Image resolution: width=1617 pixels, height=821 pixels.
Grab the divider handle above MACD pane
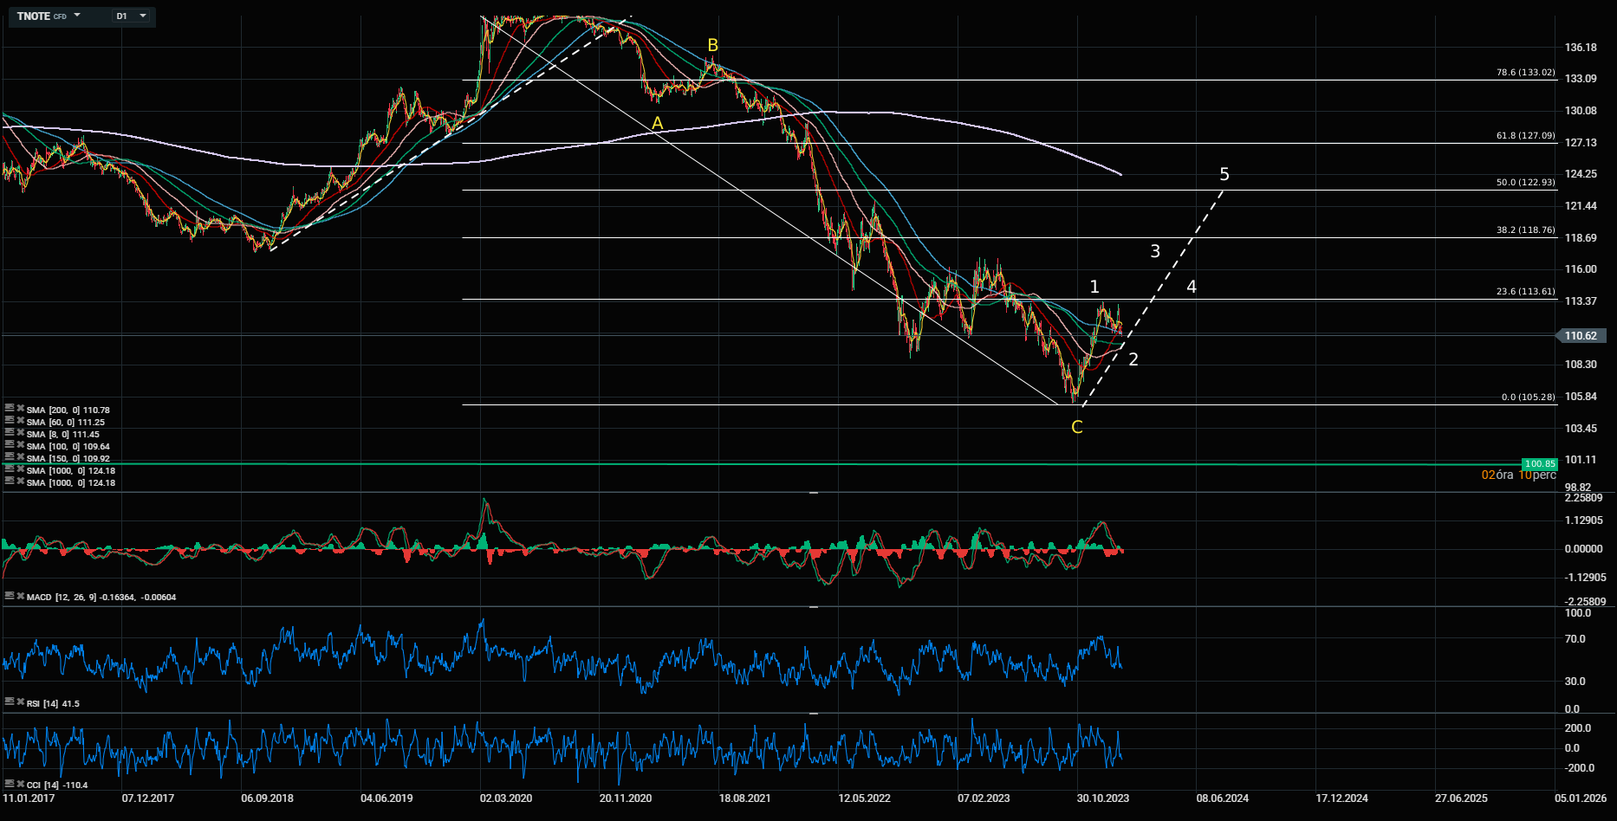813,493
